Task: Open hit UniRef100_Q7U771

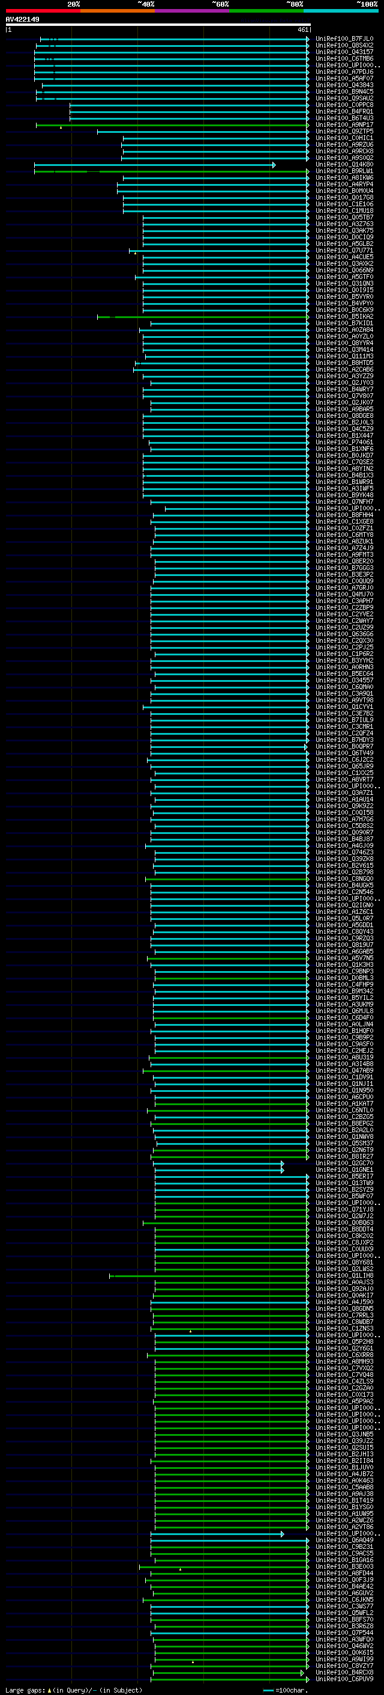Action: coord(344,250)
